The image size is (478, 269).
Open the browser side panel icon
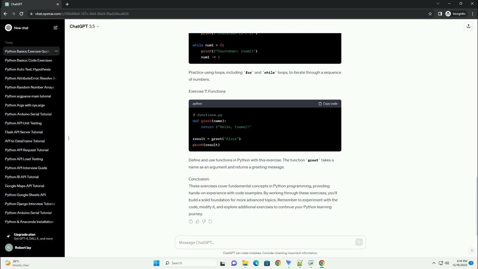click(440, 13)
